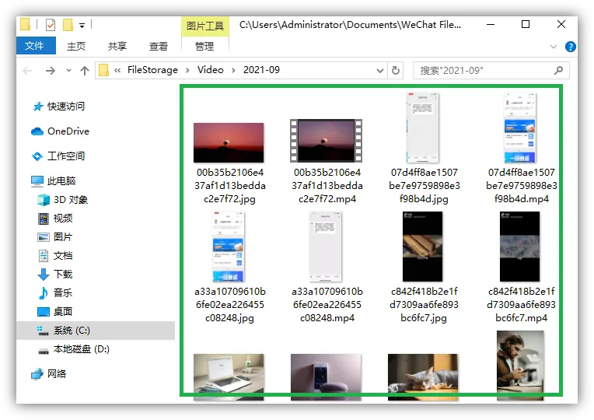The height and width of the screenshot is (420, 594).
Task: Expand the ribbon with the chevron
Action: tap(554, 47)
